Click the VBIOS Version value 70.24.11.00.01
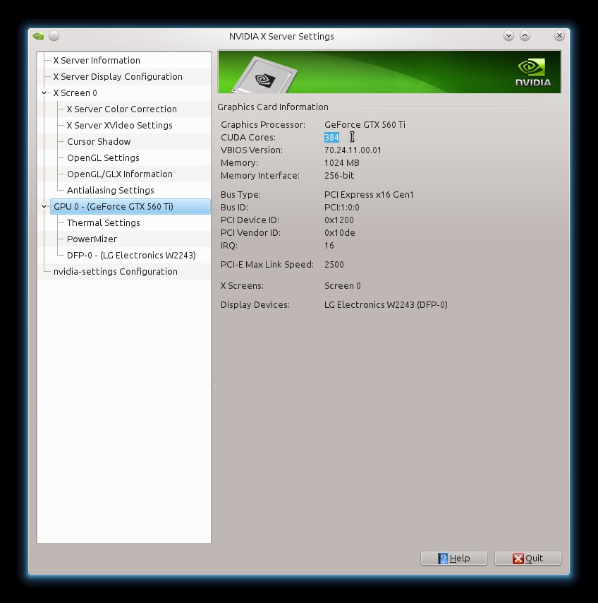The height and width of the screenshot is (603, 598). (353, 150)
